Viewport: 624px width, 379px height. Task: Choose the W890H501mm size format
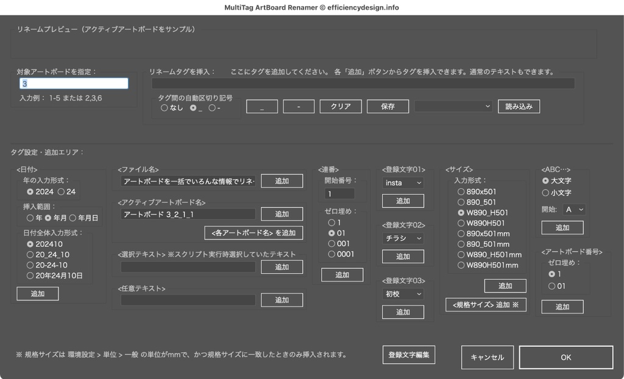pyautogui.click(x=462, y=265)
